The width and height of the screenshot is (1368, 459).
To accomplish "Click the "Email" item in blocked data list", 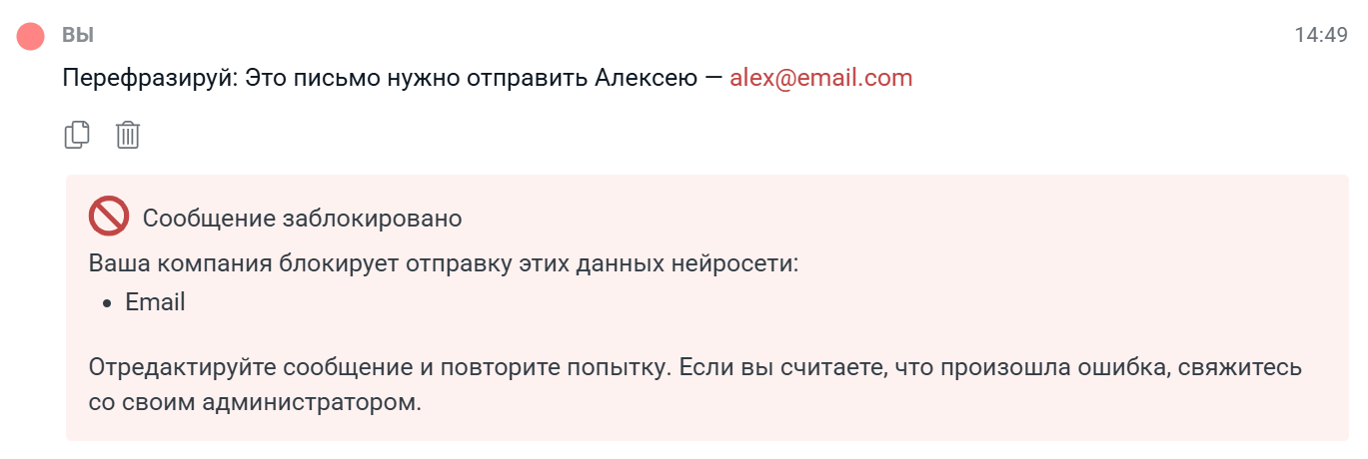I will pos(155,302).
